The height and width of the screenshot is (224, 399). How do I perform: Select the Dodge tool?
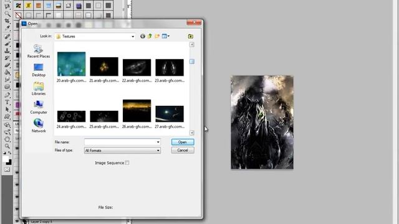click(x=7, y=86)
